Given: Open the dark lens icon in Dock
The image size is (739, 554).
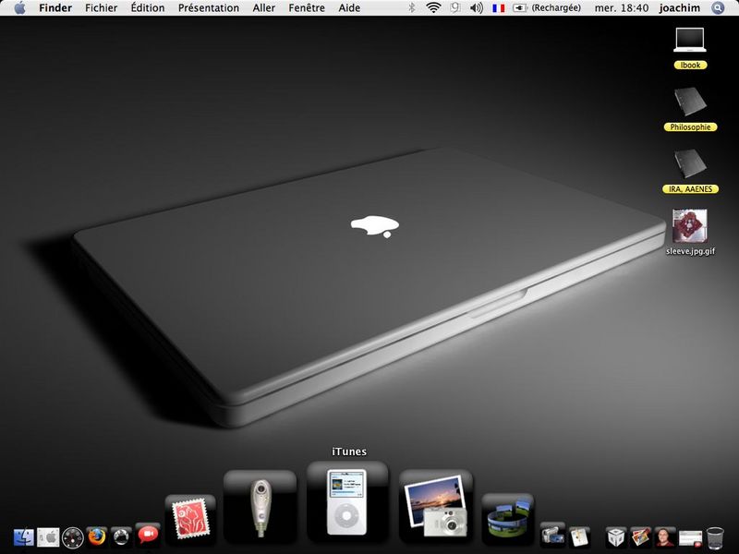Looking at the screenshot, I should pyautogui.click(x=122, y=536).
